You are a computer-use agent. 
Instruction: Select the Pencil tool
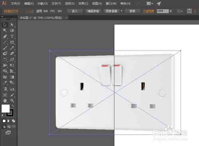tap(12, 48)
